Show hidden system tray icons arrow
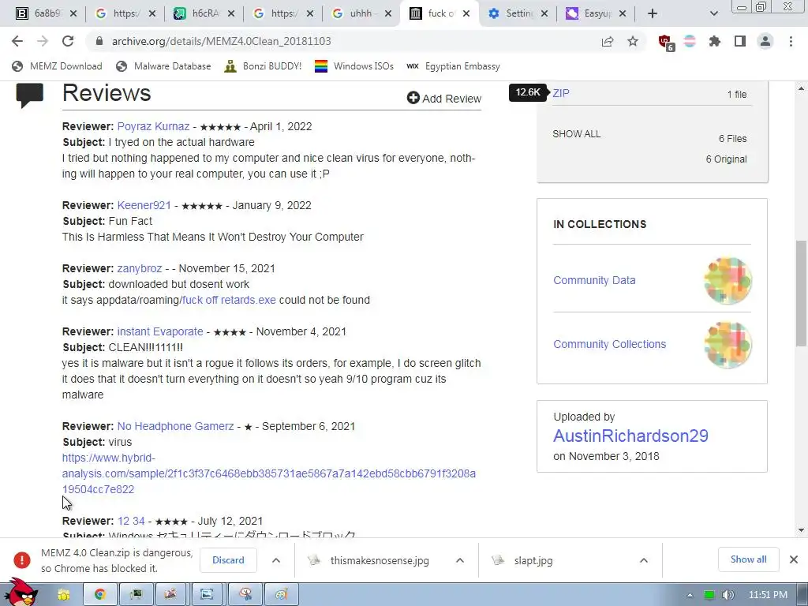Image resolution: width=808 pixels, height=606 pixels. 690,595
